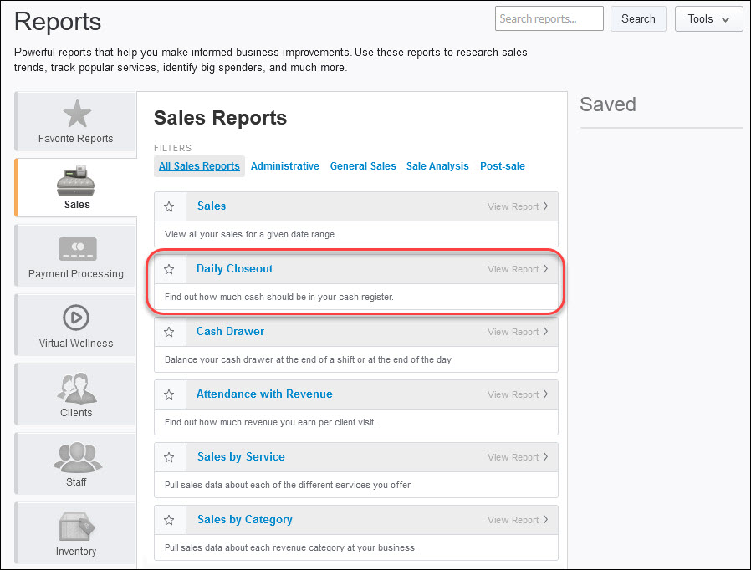Open Virtual Wellness play icon

coord(76,318)
